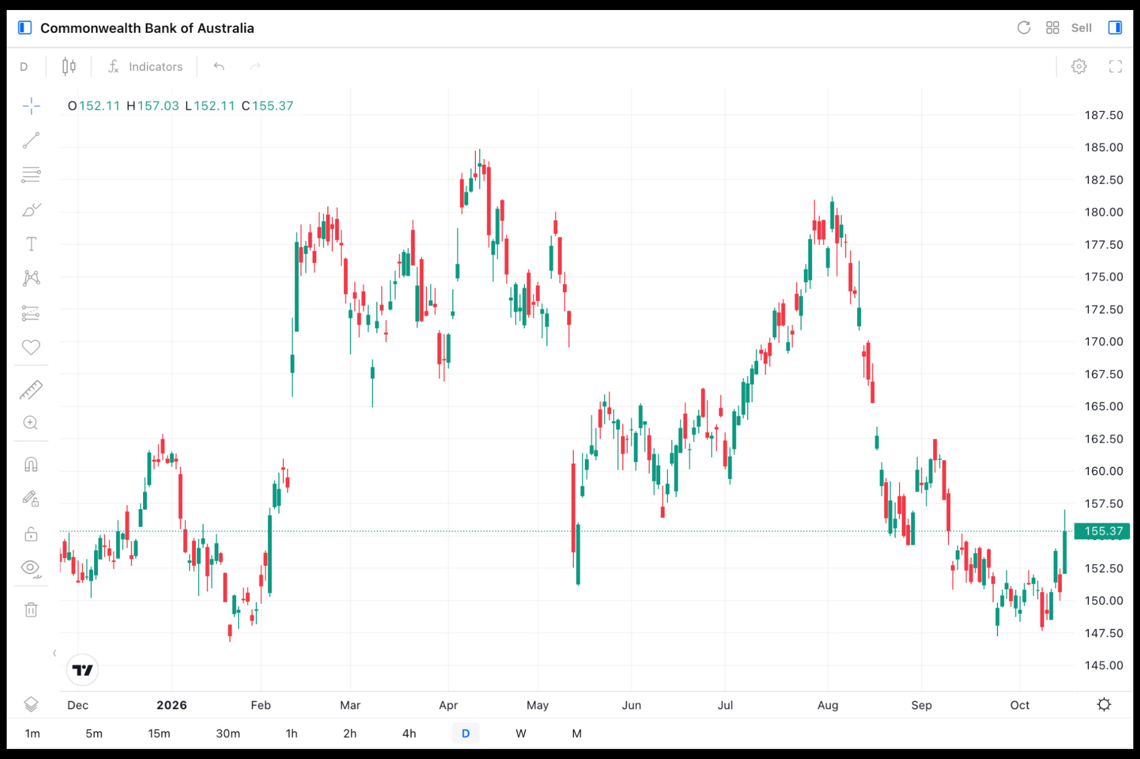Select the W weekly timeframe
The width and height of the screenshot is (1140, 759).
[520, 733]
